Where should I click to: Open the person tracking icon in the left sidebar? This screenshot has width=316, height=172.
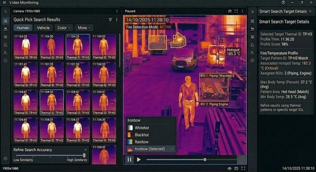point(6,53)
